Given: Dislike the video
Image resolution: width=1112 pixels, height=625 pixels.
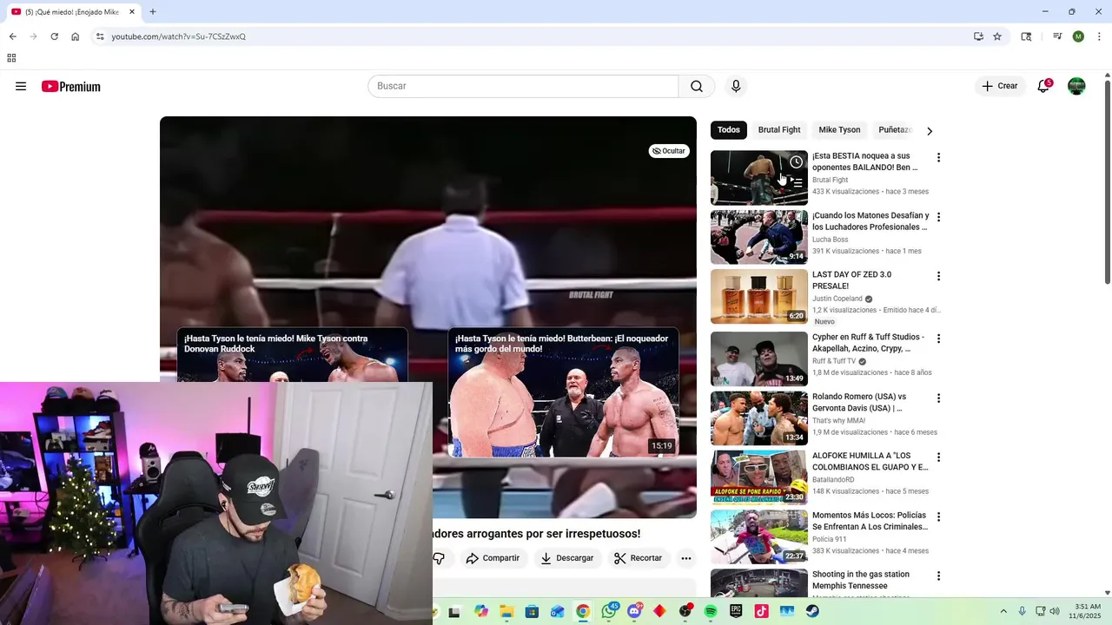Looking at the screenshot, I should (x=439, y=558).
